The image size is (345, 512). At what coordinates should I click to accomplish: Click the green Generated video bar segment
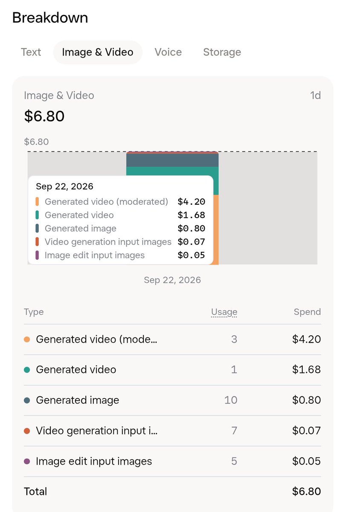172,171
